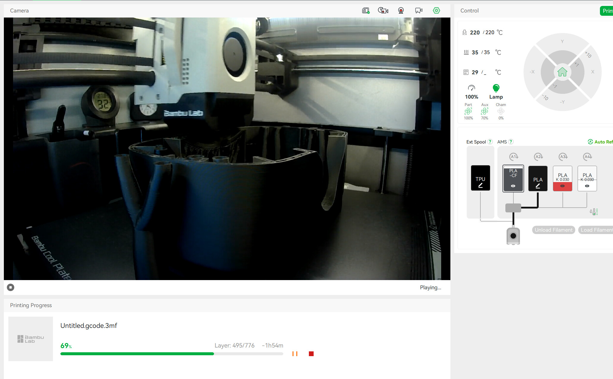Click the SD card status icon
This screenshot has width=613, height=379.
pos(366,11)
